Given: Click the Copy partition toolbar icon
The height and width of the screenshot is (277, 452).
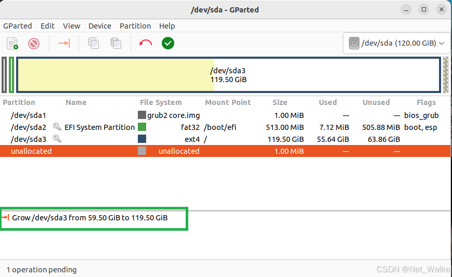Looking at the screenshot, I should [94, 43].
